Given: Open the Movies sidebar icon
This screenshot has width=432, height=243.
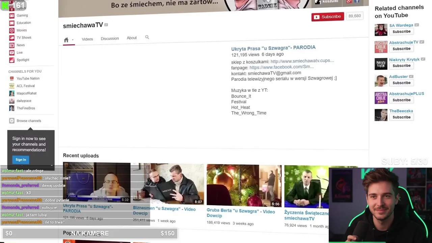Looking at the screenshot, I should coord(12,30).
